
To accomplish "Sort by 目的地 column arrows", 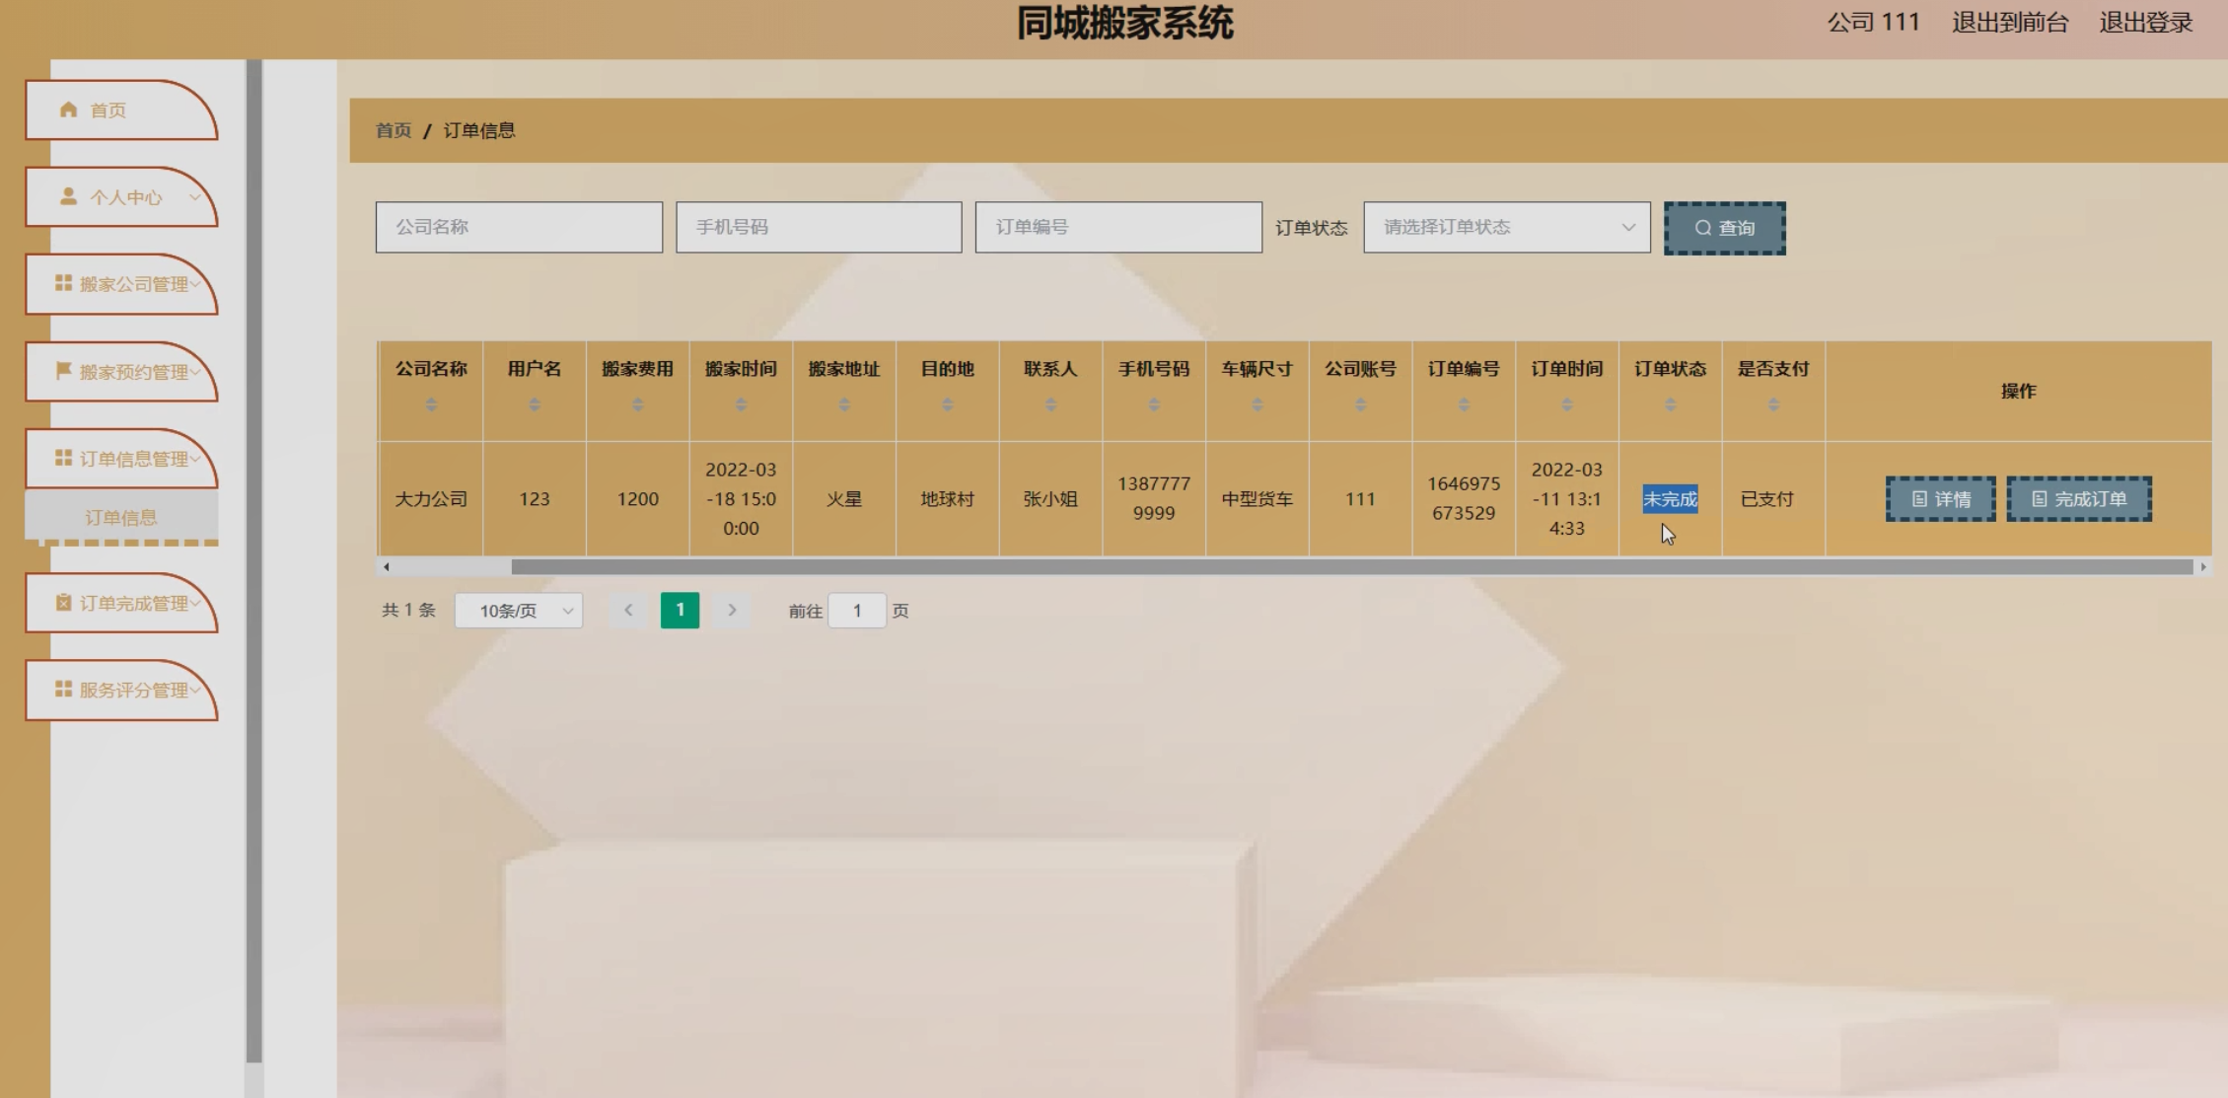I will pos(948,404).
